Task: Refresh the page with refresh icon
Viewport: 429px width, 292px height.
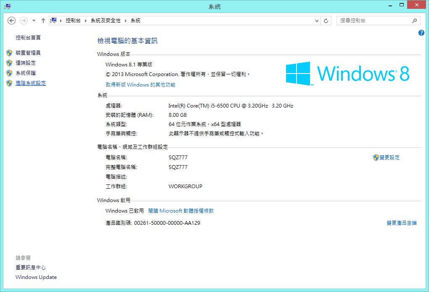Action: [326, 21]
